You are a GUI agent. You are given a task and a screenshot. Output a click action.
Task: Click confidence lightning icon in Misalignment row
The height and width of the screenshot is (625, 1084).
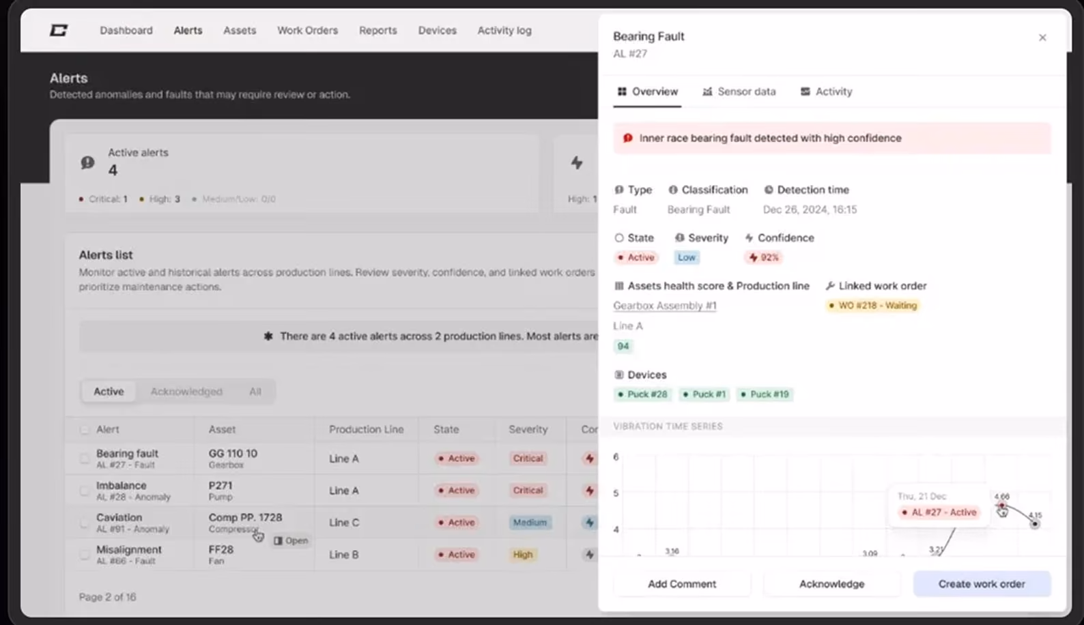tap(590, 555)
